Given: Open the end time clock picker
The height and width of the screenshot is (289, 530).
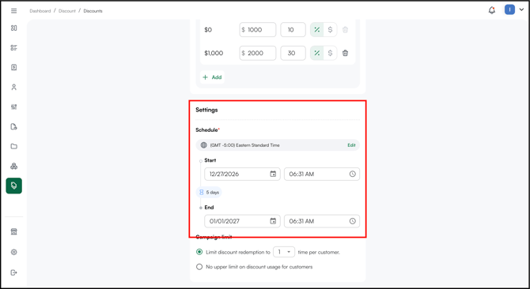Looking at the screenshot, I should pyautogui.click(x=353, y=221).
